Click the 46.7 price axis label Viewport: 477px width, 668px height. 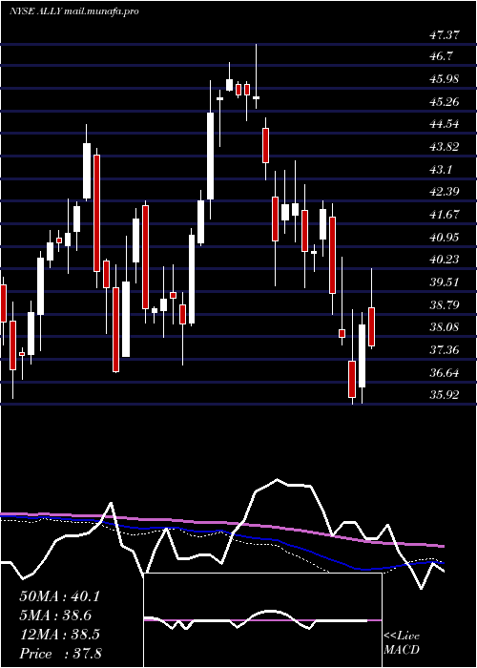point(441,56)
